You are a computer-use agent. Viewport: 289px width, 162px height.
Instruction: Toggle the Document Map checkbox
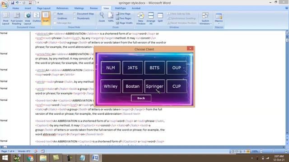[75, 14]
